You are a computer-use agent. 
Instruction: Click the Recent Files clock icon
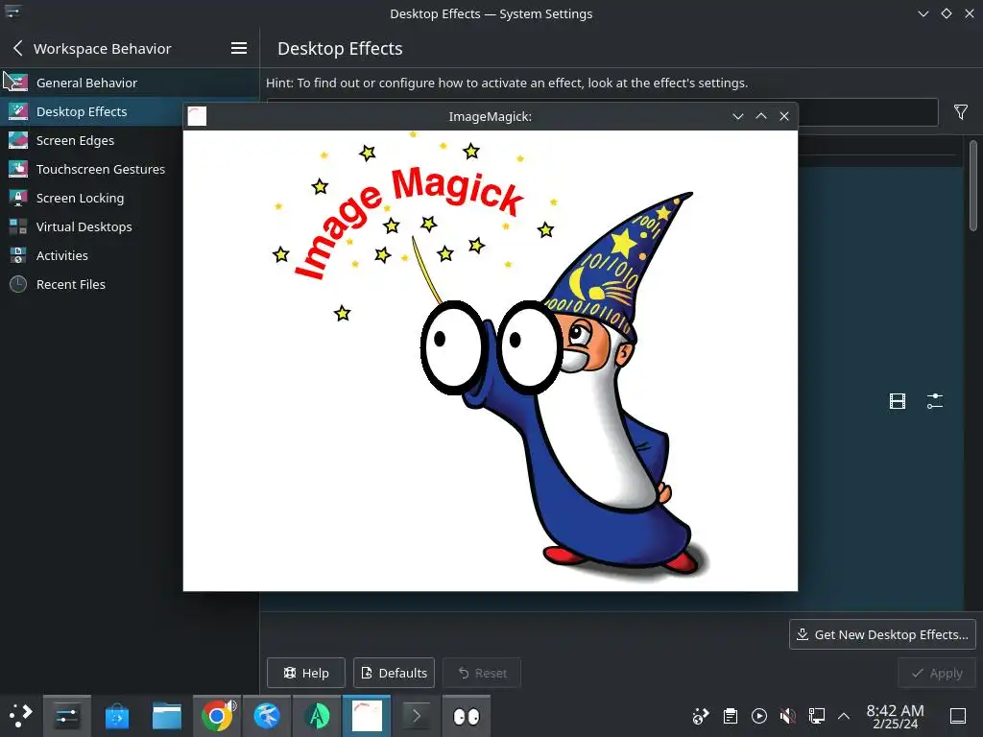pos(18,284)
